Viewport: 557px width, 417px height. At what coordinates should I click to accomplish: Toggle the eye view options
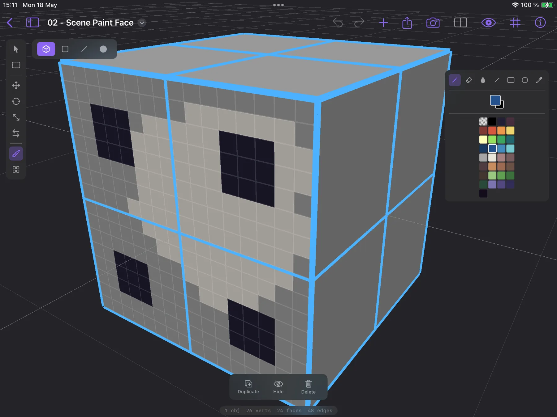489,23
